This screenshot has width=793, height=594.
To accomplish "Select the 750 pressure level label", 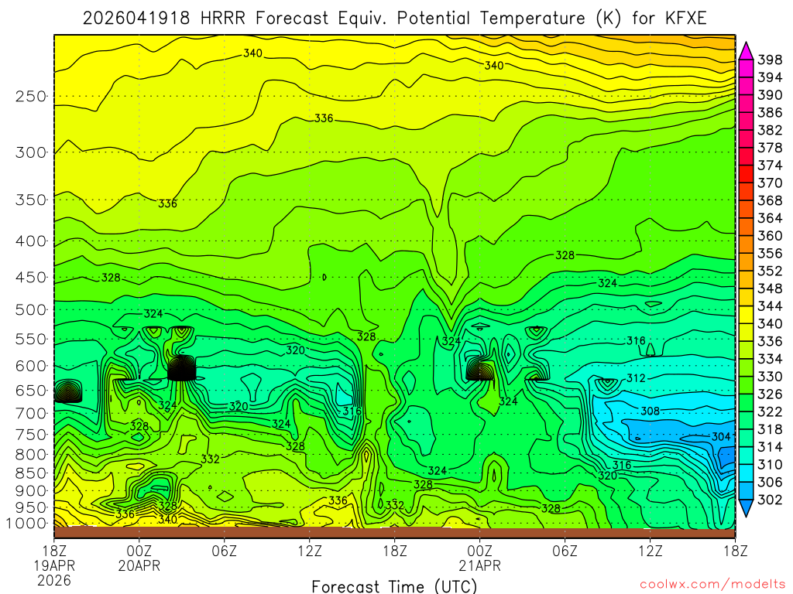I will (31, 435).
